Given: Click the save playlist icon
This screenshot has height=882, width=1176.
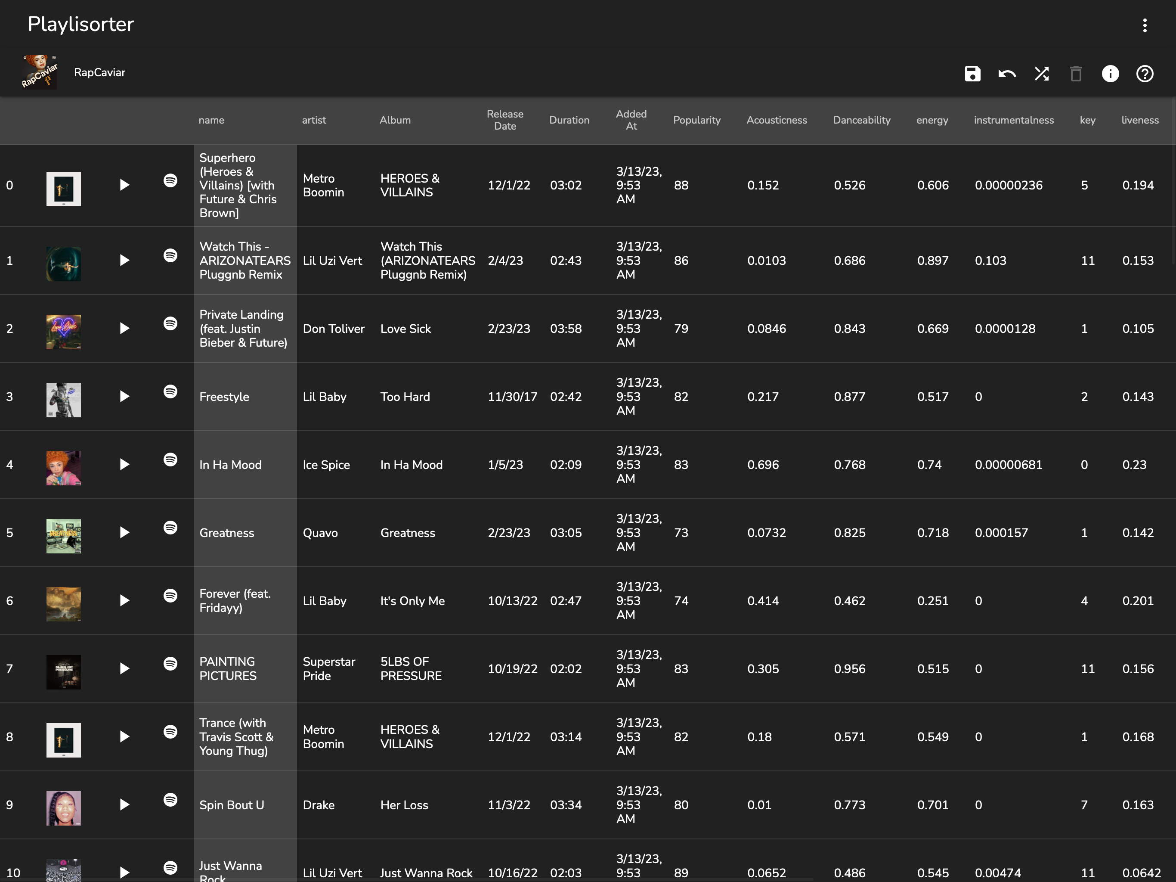Looking at the screenshot, I should (972, 73).
